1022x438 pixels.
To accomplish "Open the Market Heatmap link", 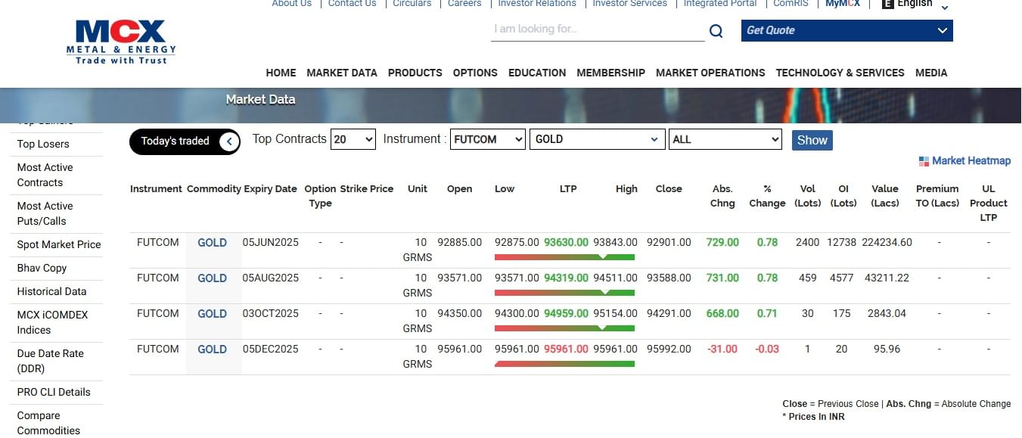I will (x=965, y=160).
